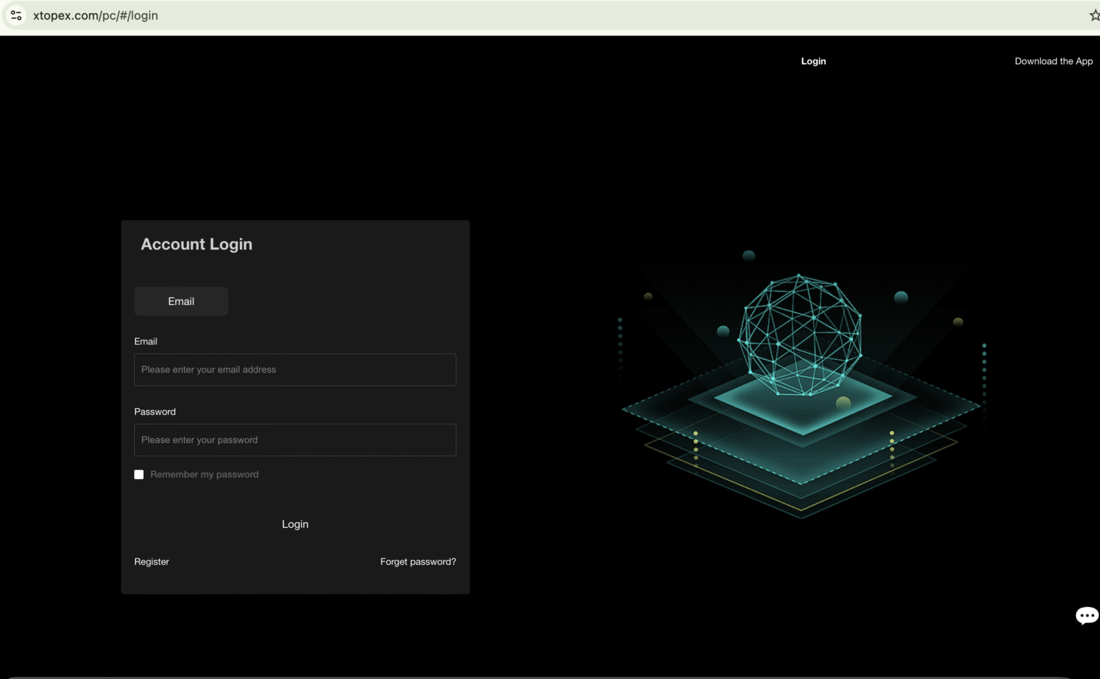The width and height of the screenshot is (1100, 679).
Task: Bookmark this page with the star icon
Action: (x=1094, y=15)
